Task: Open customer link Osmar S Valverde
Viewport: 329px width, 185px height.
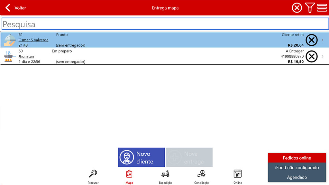Action: tap(33, 40)
